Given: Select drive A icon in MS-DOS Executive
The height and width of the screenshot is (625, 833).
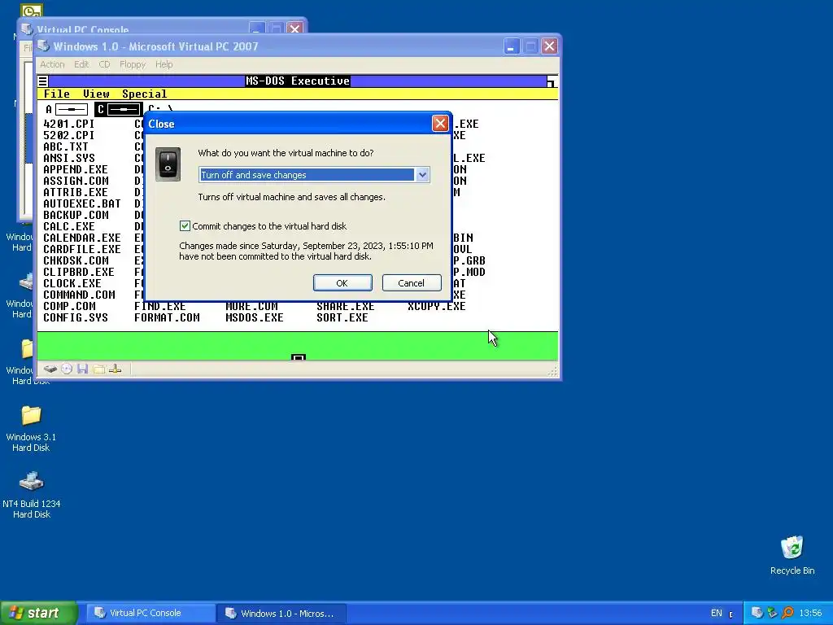Looking at the screenshot, I should click(x=67, y=110).
